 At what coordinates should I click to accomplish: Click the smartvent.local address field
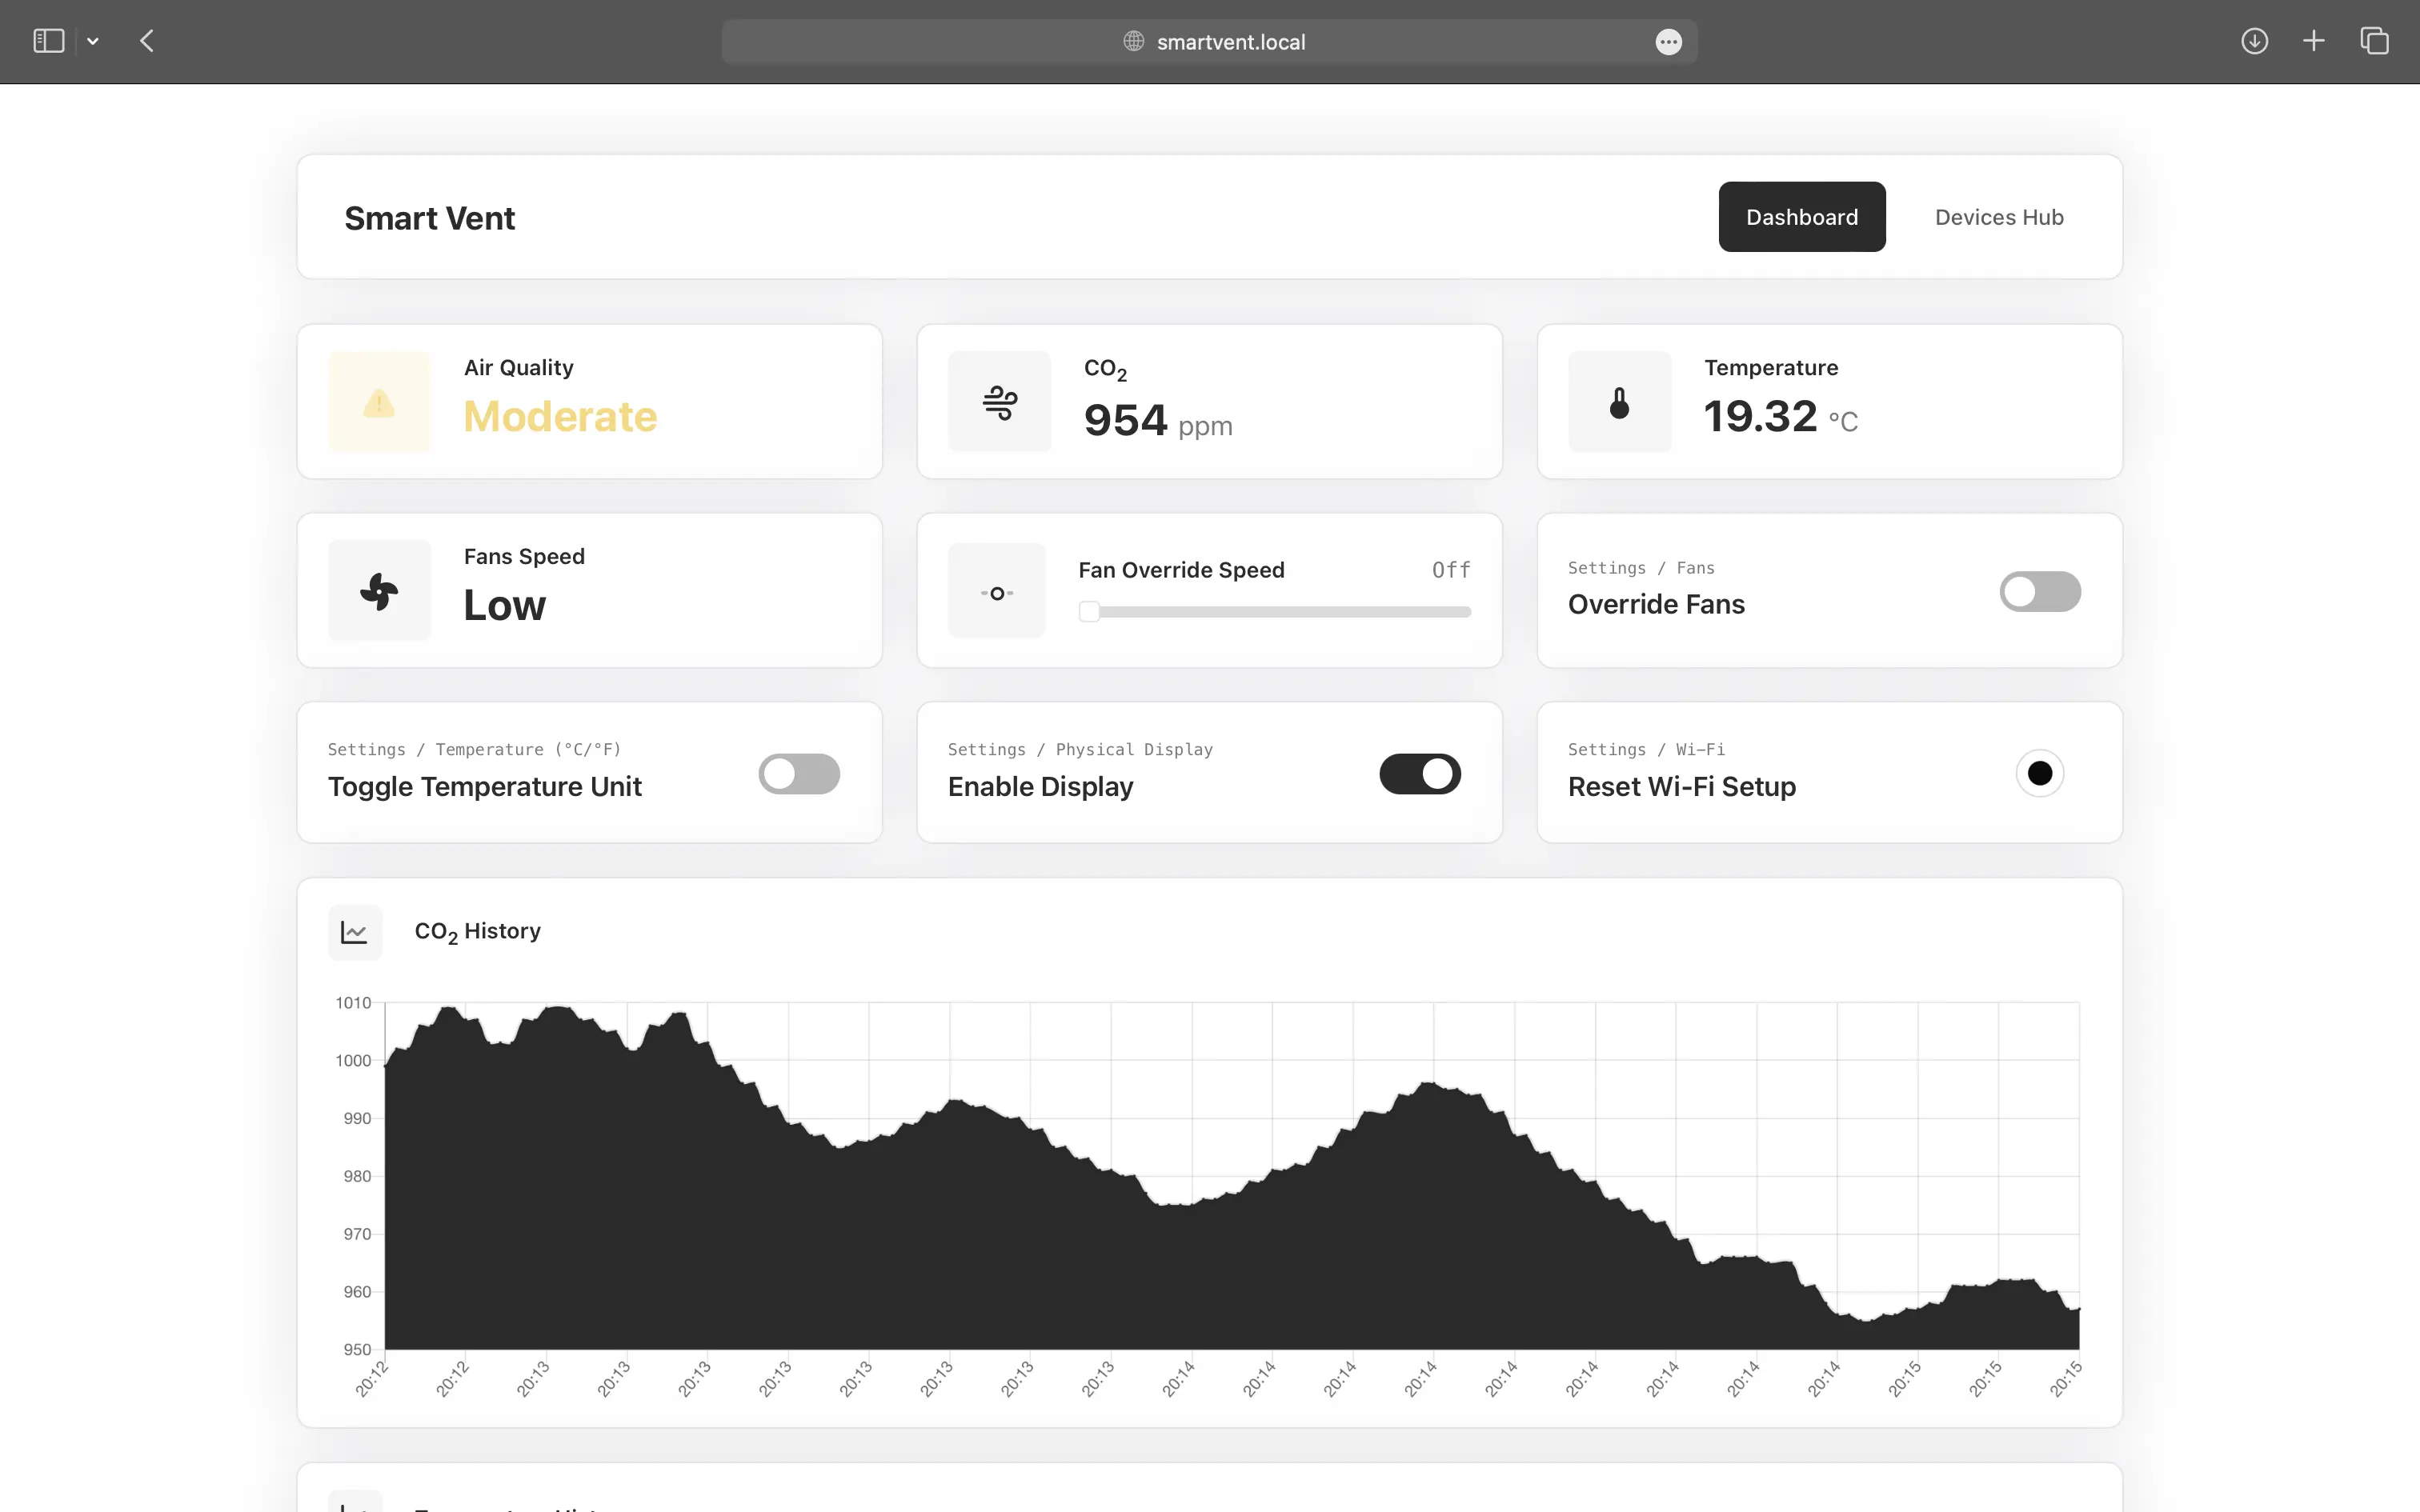(x=1209, y=41)
